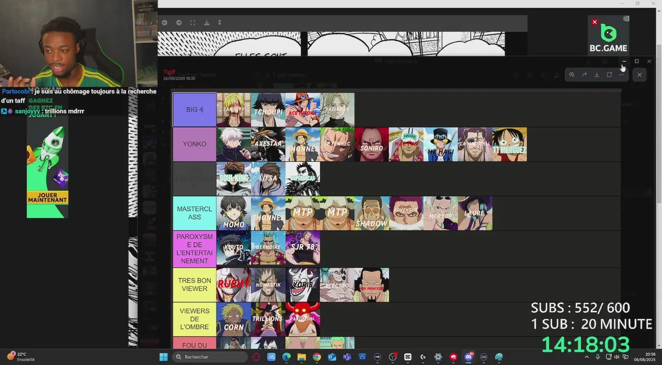Select the BIG 4 tier label
The image size is (662, 365).
[x=194, y=109]
